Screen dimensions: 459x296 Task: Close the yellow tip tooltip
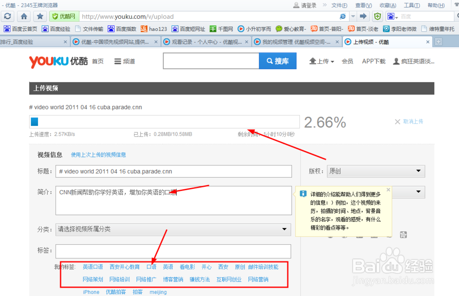point(388,190)
